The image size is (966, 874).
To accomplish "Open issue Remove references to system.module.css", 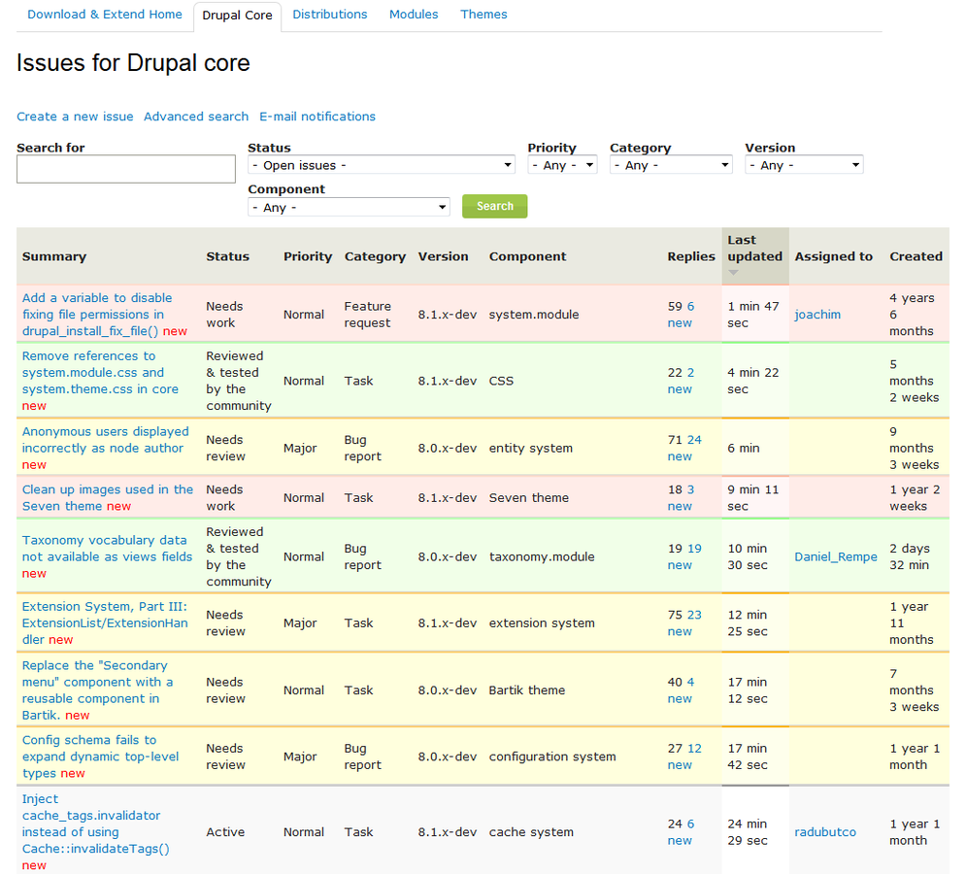I will (x=100, y=372).
